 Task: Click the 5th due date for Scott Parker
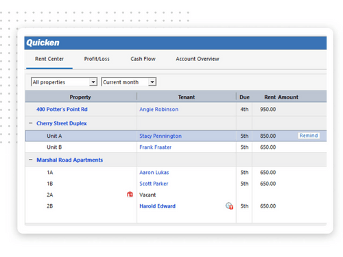tap(244, 184)
